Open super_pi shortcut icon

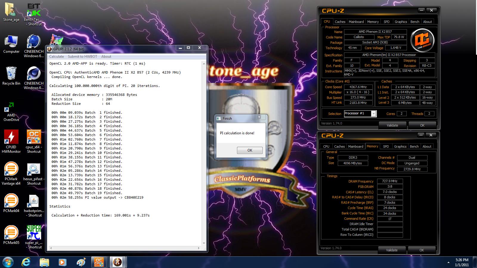[x=34, y=237]
